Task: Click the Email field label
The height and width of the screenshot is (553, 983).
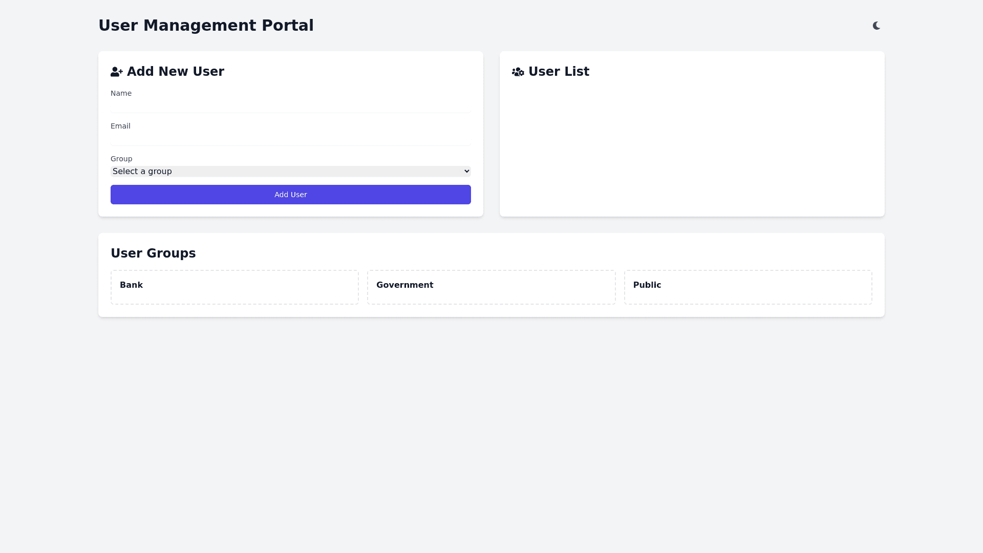Action: point(120,126)
